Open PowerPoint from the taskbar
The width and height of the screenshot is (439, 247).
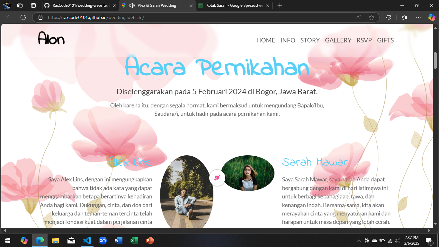click(150, 240)
